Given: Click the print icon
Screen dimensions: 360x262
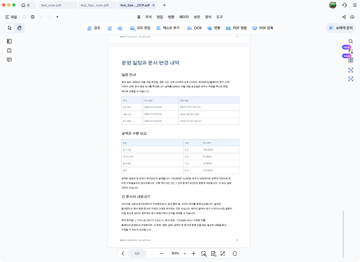Looking at the screenshot, I should click(x=32, y=17).
